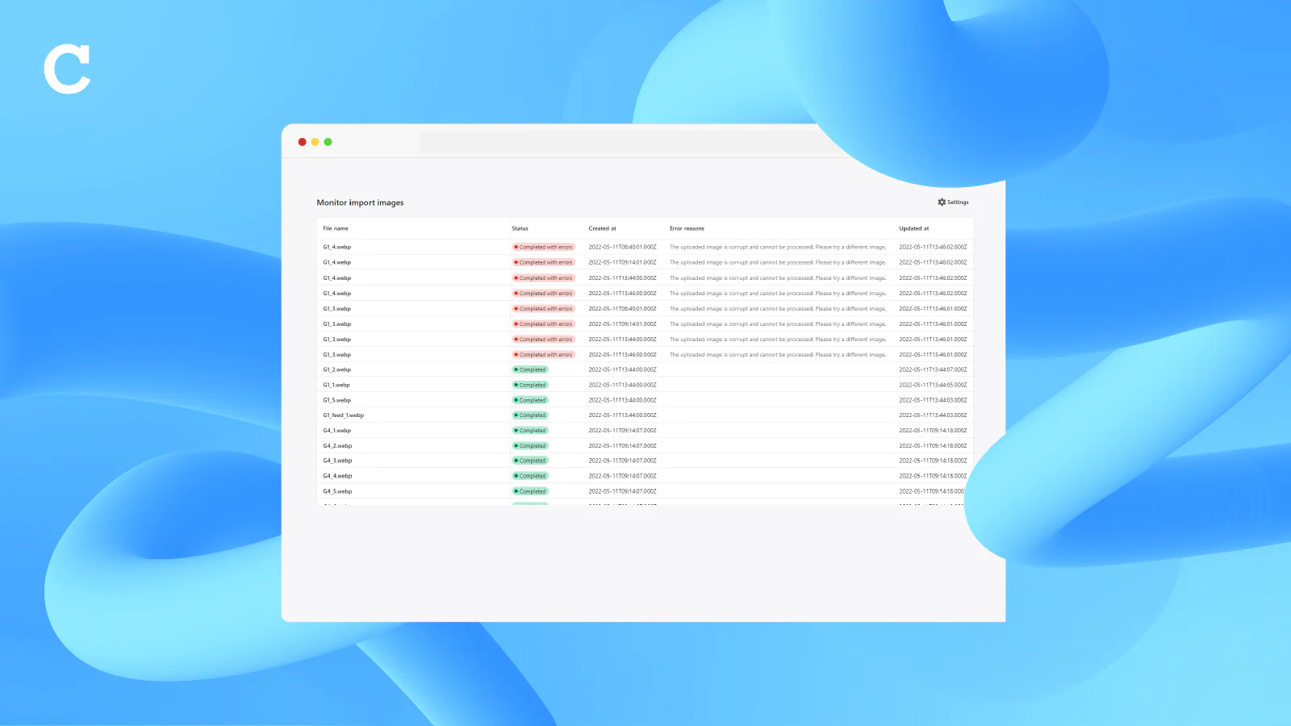
Task: Click created time of the G1_2.webp row
Action: (x=622, y=369)
